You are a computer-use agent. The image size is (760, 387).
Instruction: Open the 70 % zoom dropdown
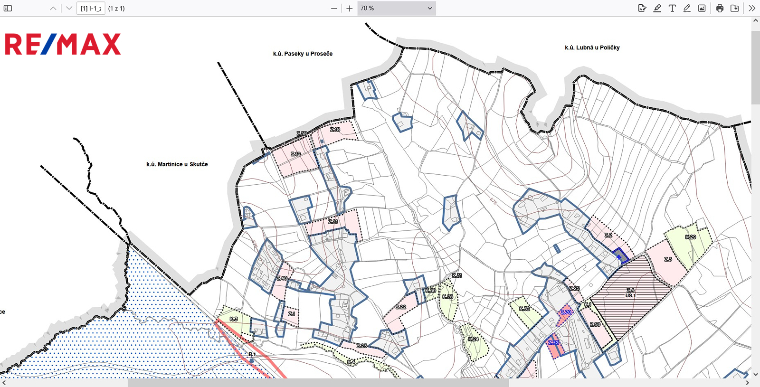click(396, 8)
